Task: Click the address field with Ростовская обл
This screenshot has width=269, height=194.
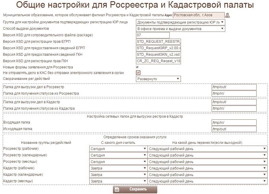Action: click(199, 15)
